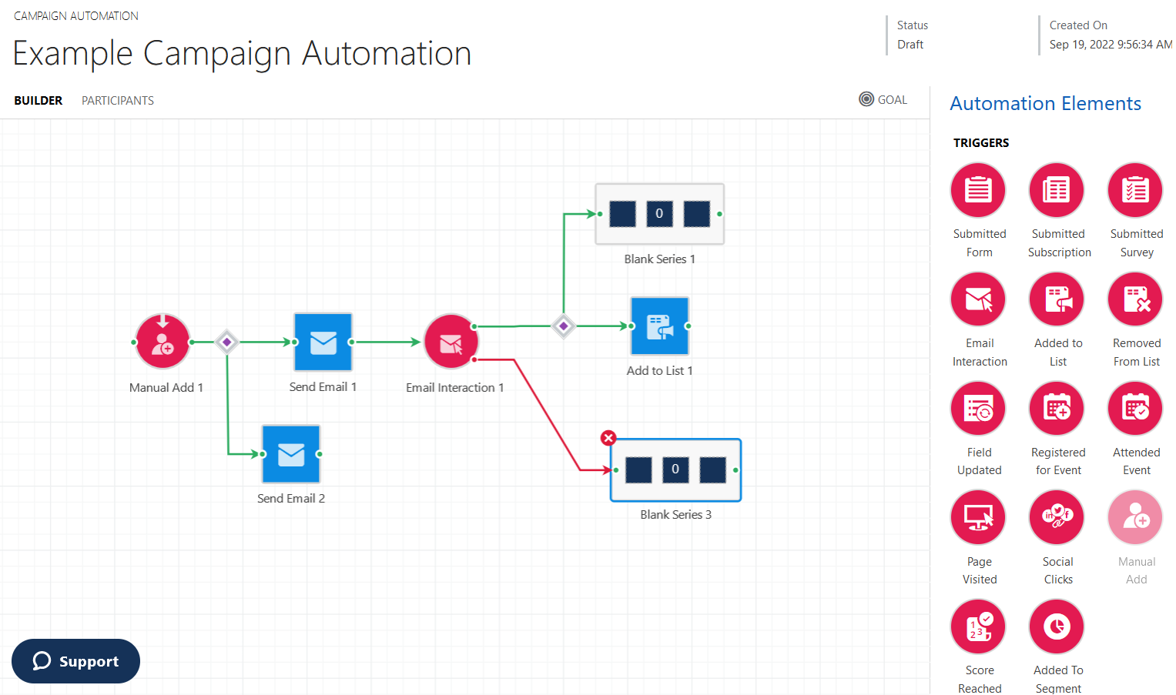Viewport: 1176px width, 695px height.
Task: Click the Blank Series 3 label
Action: (x=676, y=515)
